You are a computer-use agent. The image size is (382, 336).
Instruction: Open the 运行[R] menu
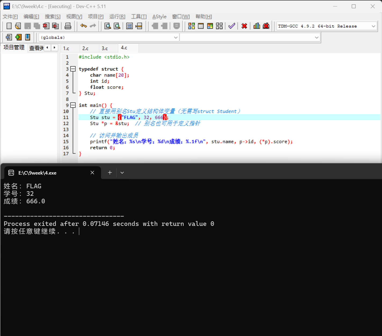117,17
